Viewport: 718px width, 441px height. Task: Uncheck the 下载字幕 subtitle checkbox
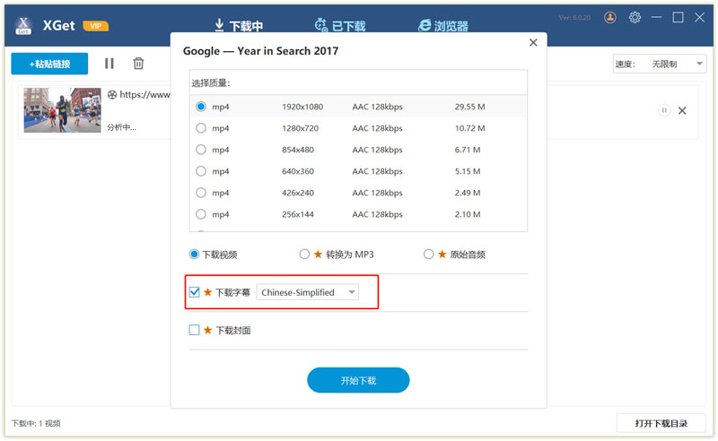tap(195, 292)
